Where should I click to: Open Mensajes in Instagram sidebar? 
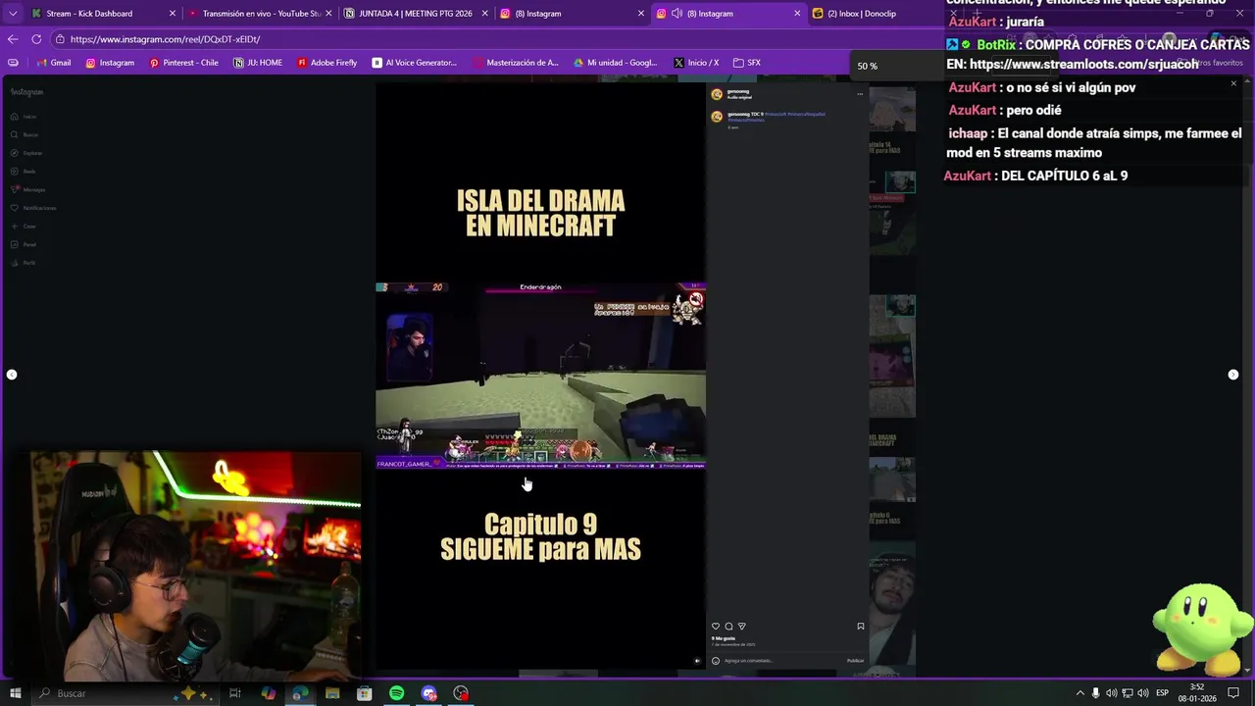[27, 189]
